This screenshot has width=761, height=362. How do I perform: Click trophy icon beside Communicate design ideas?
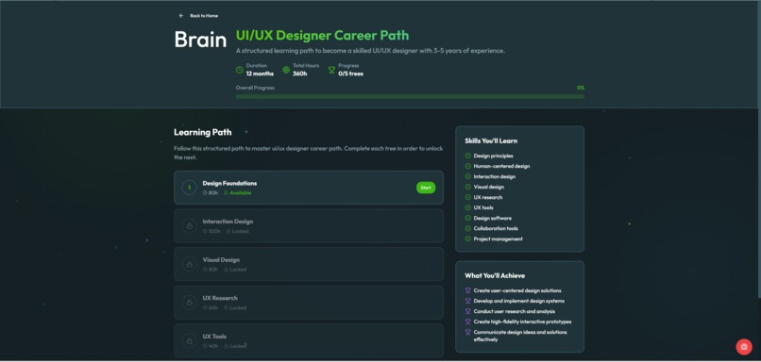[468, 332]
